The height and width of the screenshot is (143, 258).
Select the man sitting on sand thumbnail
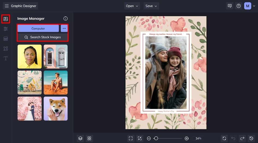(55, 82)
